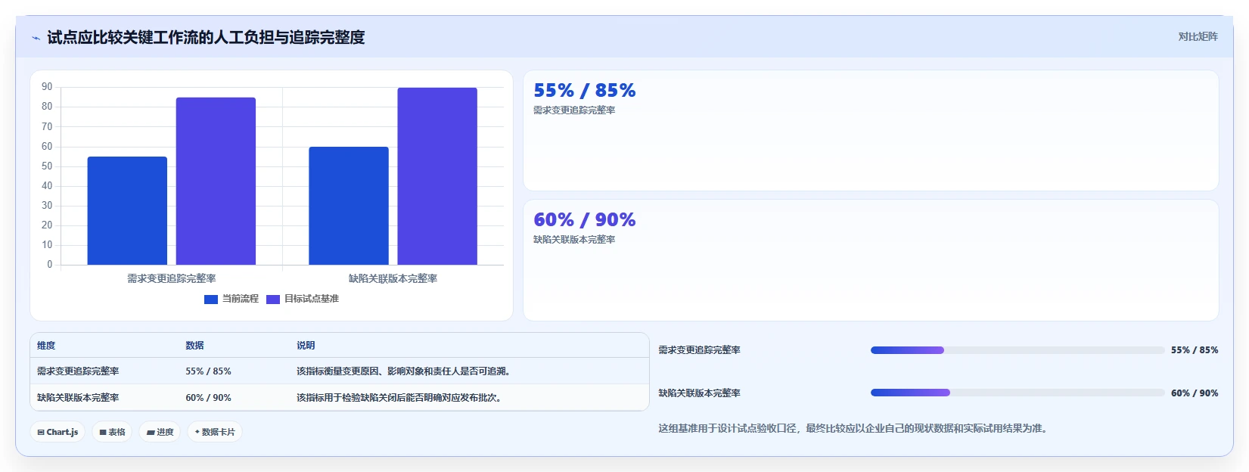Click the 需求变更追踪完整率 progress bar
Viewport: 1249px width, 472px height.
tap(1017, 350)
